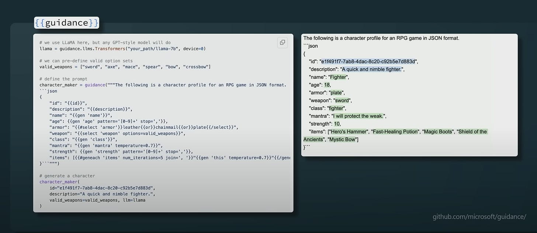Click the item 'Fast-Healing Potion'
Screen dimensions: 537x233
pos(395,131)
